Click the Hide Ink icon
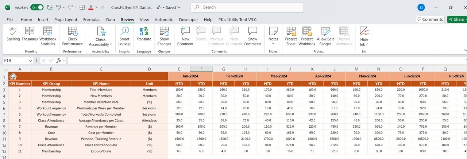This screenshot has height=159, width=467. (x=364, y=31)
